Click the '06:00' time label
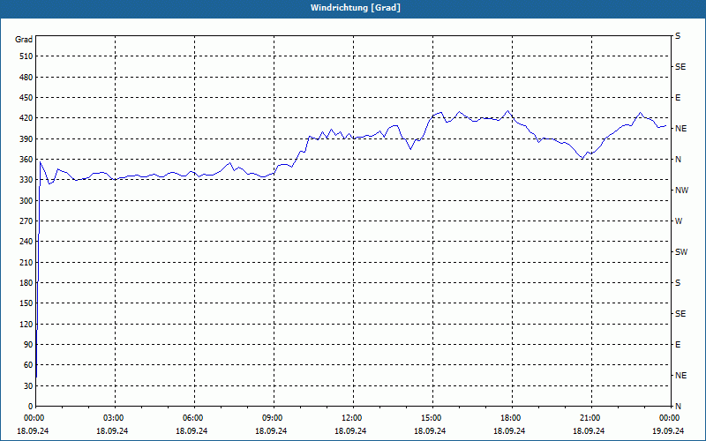The width and height of the screenshot is (706, 441). pos(194,418)
